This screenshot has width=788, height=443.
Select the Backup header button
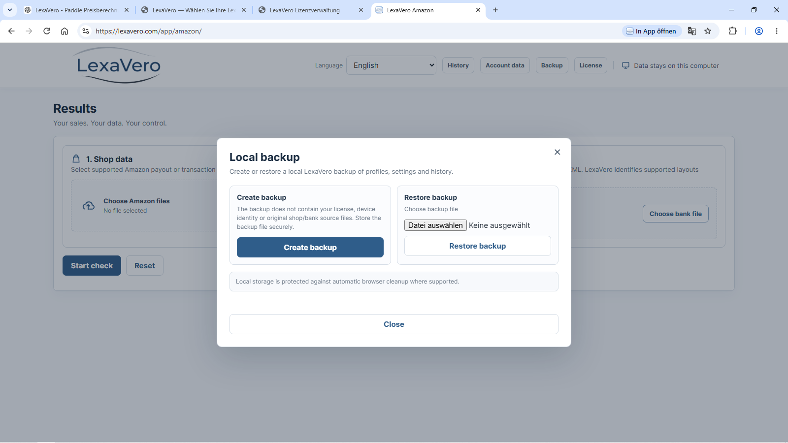pos(552,65)
